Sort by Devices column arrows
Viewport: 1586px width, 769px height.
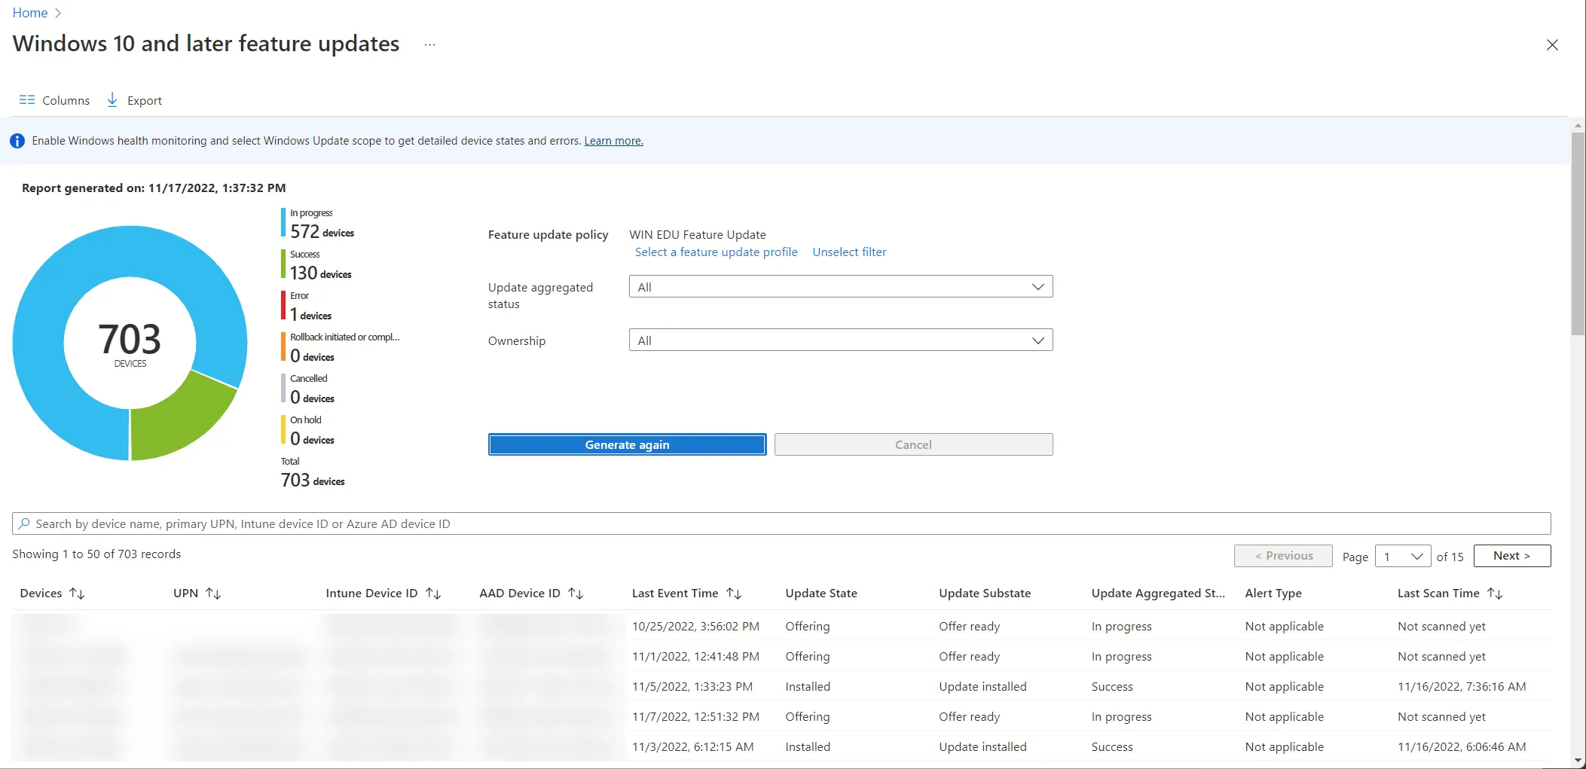click(77, 594)
